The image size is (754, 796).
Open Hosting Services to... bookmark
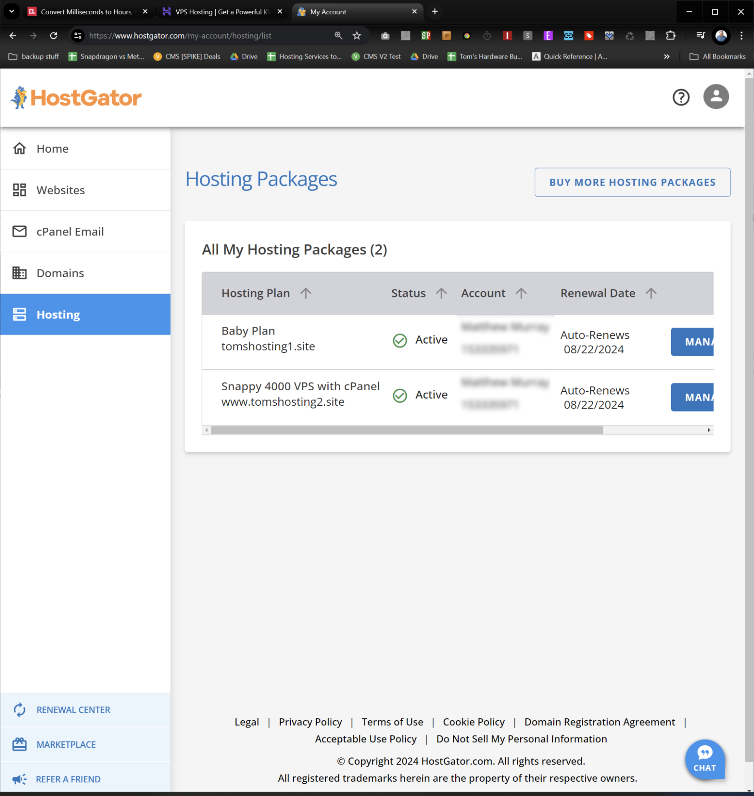305,57
